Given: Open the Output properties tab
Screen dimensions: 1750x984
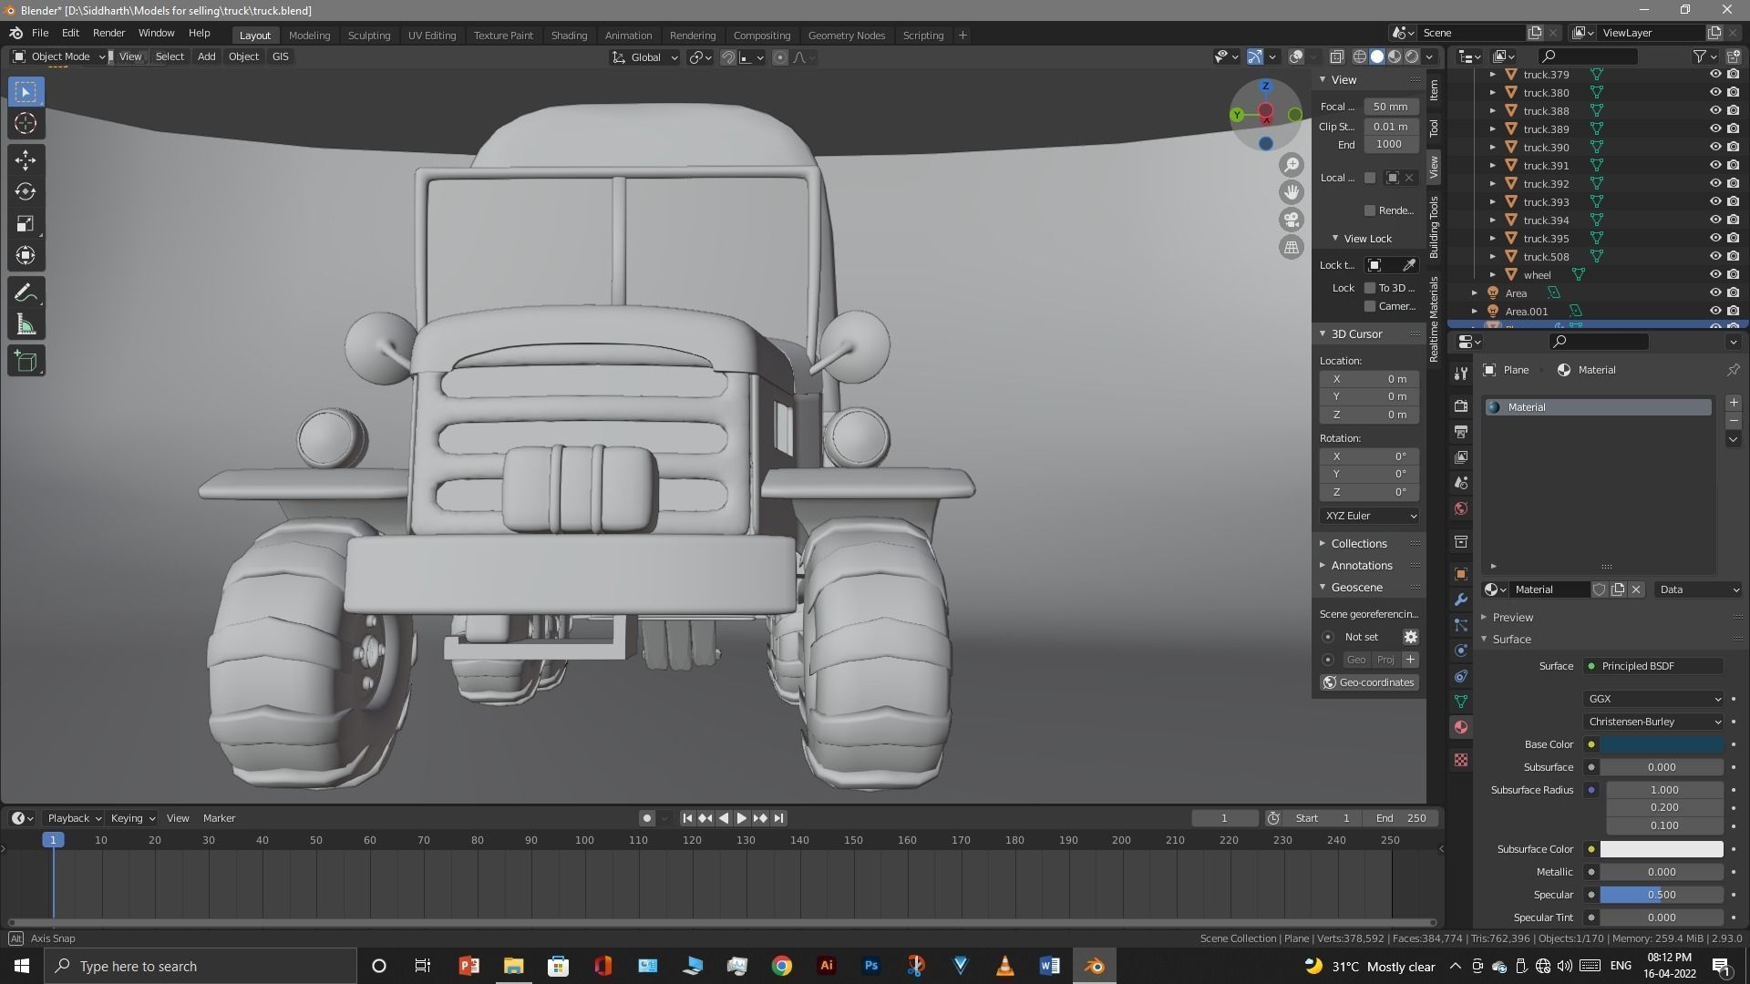Looking at the screenshot, I should [1461, 431].
